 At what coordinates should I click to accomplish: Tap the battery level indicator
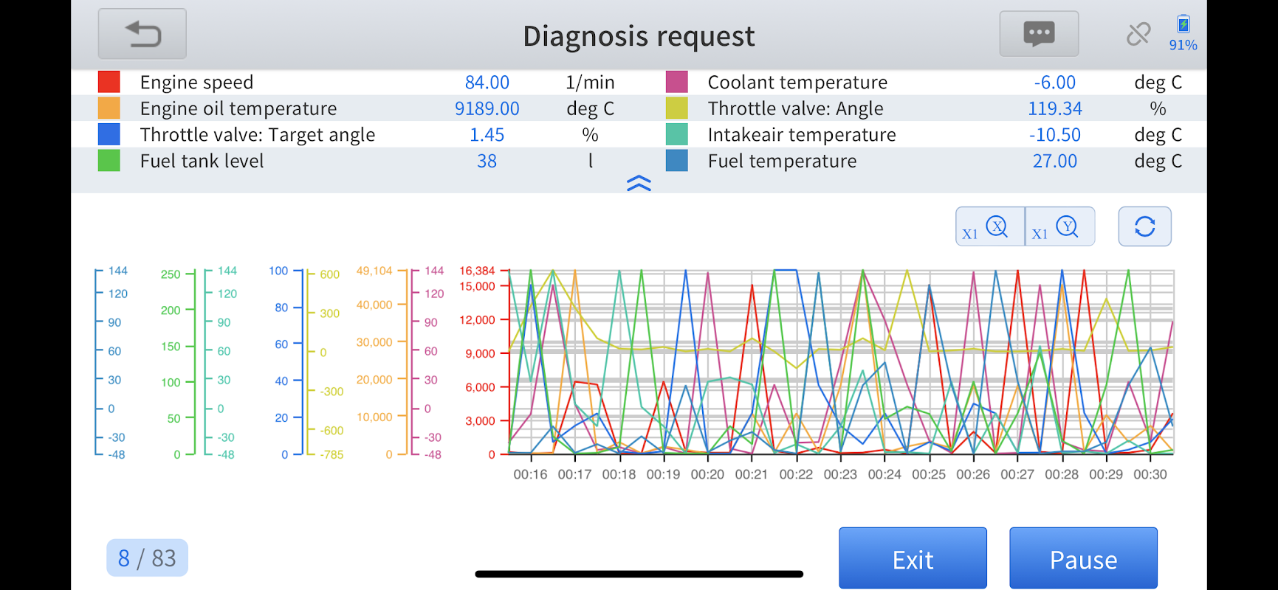pos(1183,33)
